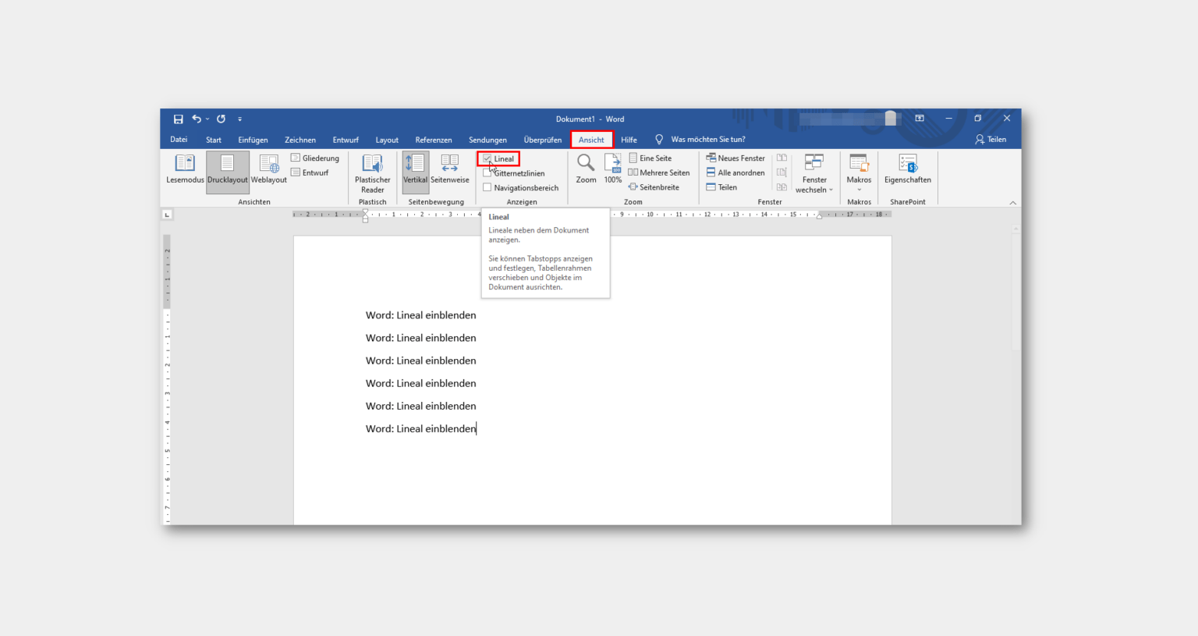Open the Plastischer Reader

click(x=373, y=172)
